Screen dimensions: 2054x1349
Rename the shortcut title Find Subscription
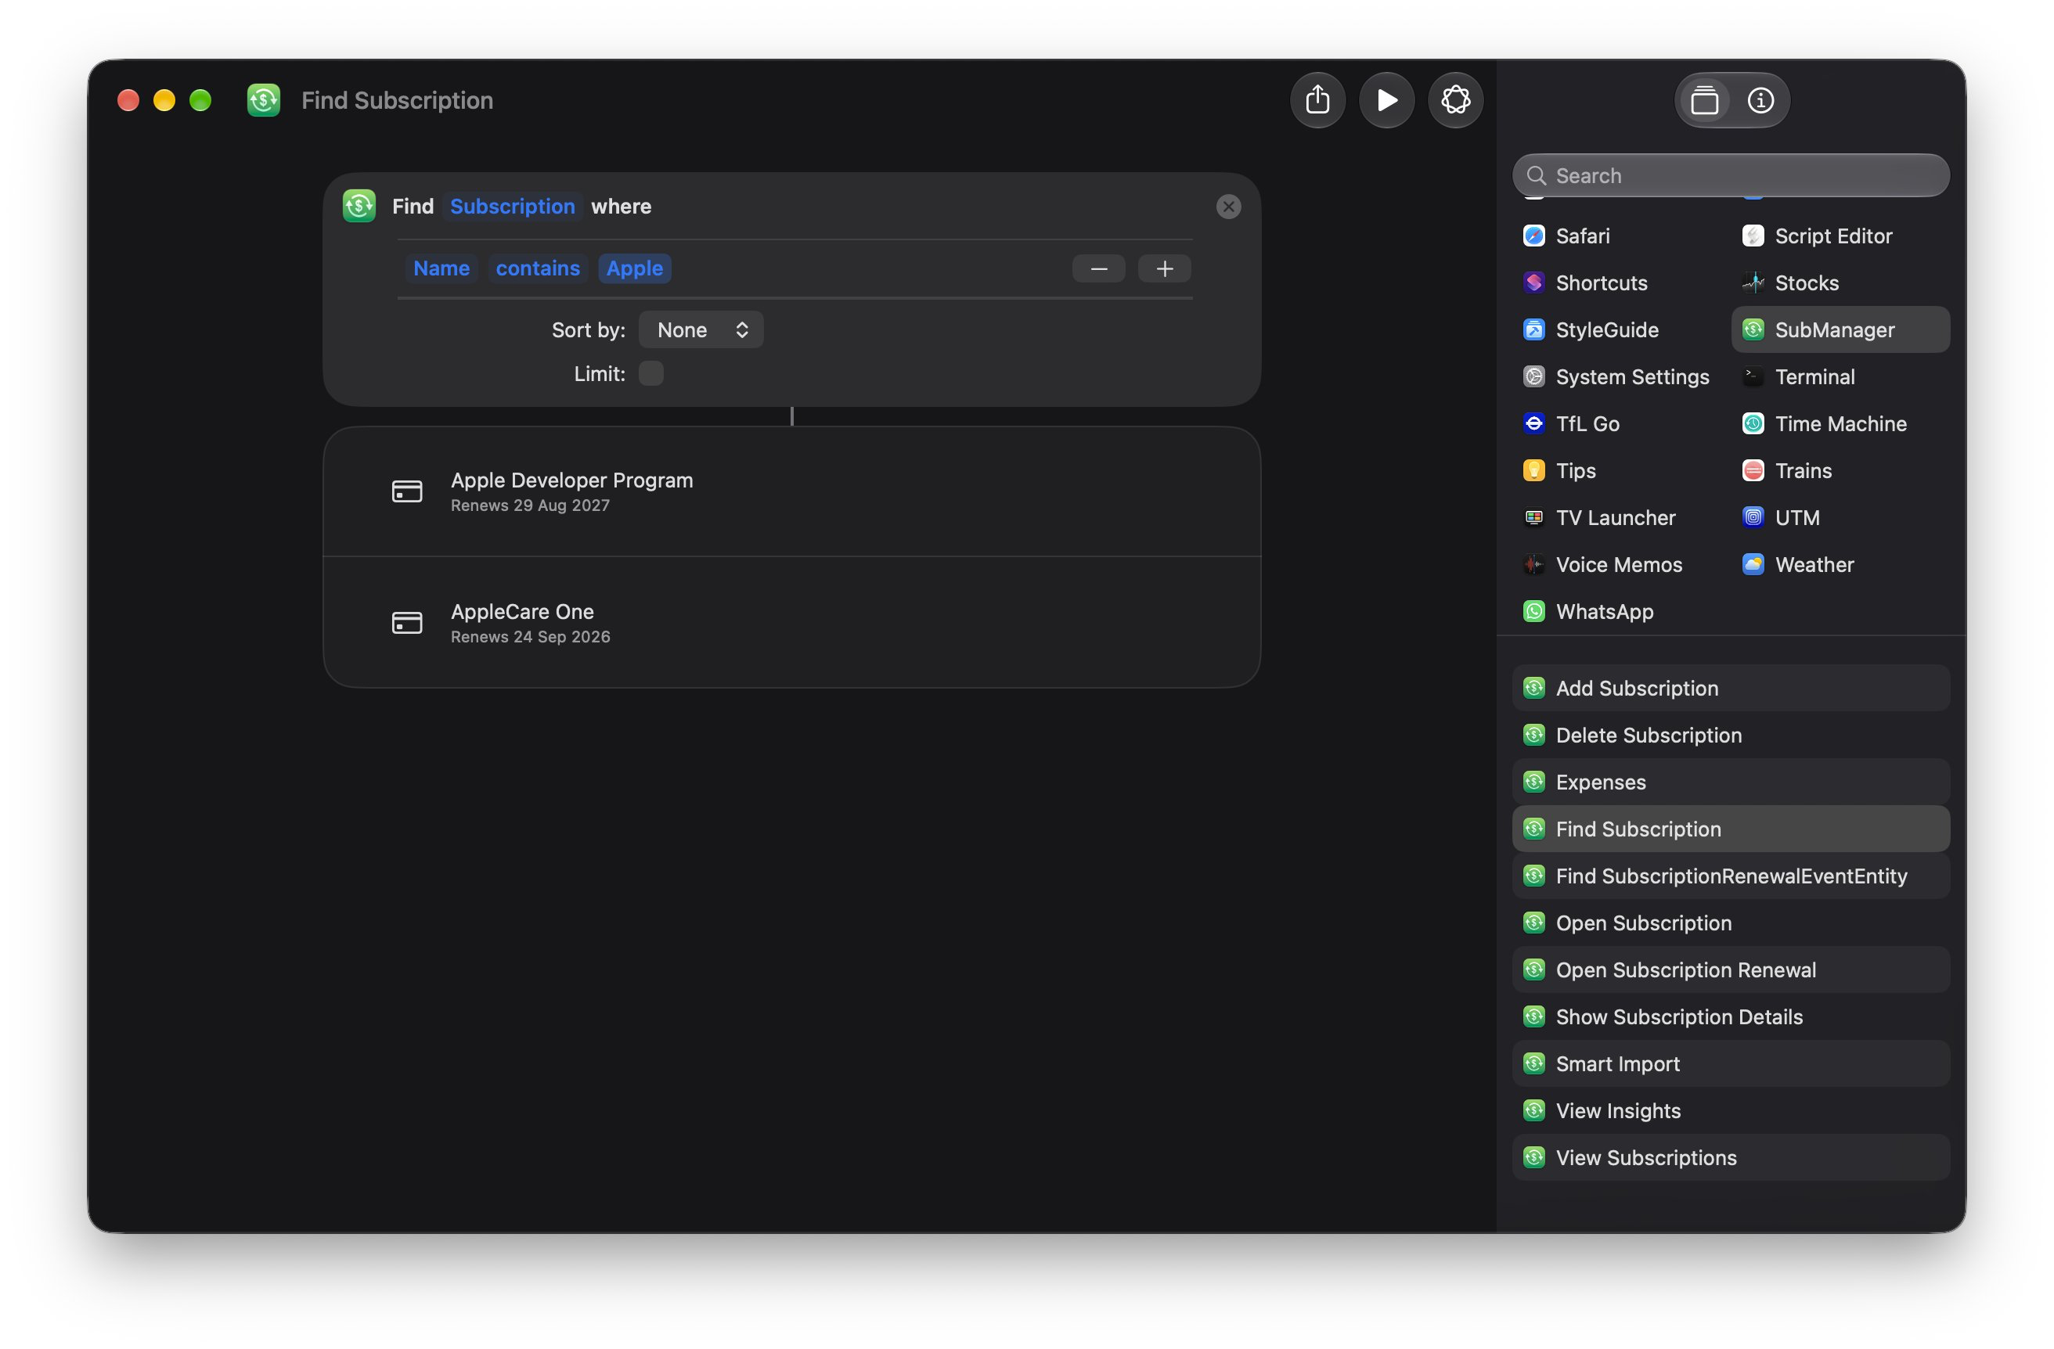click(x=397, y=100)
